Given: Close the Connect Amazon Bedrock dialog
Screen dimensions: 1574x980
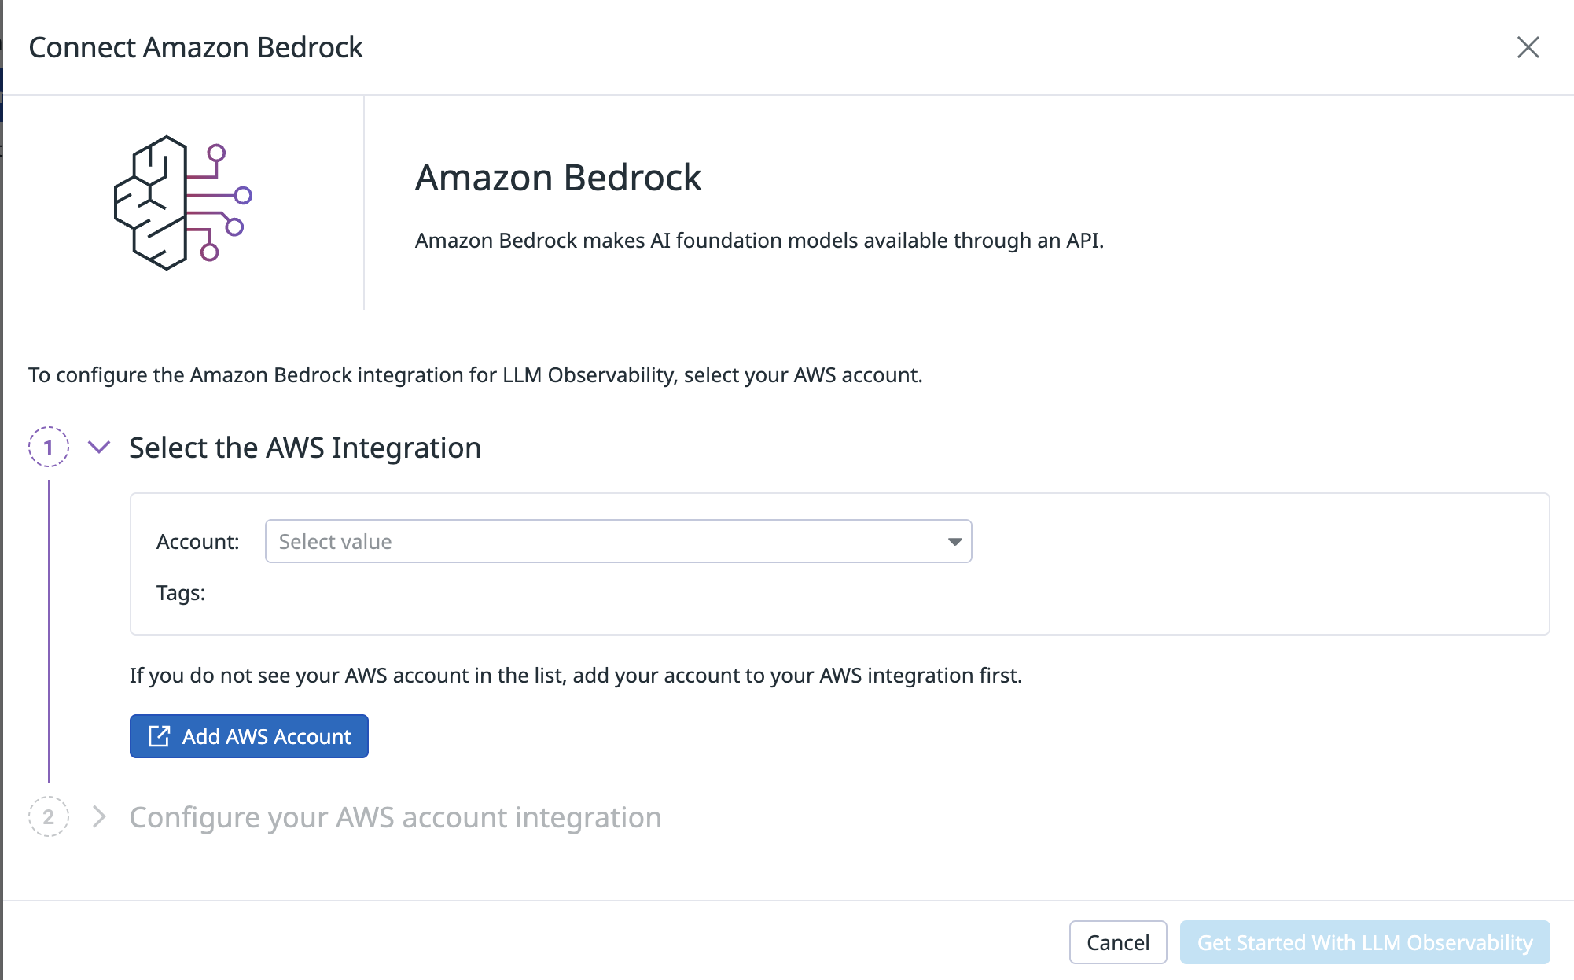Looking at the screenshot, I should (x=1528, y=47).
